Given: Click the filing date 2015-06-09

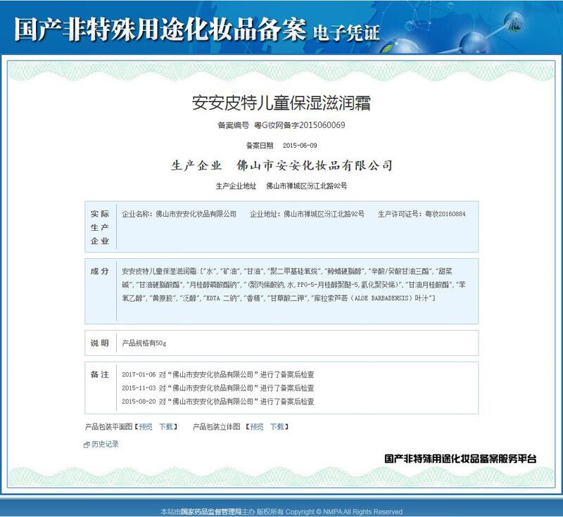Looking at the screenshot, I should tap(300, 146).
